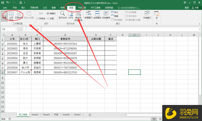Viewport: 202px width, 121px height.
Task: Reset zoom with the 100% button
Action: pyautogui.click(x=71, y=15)
